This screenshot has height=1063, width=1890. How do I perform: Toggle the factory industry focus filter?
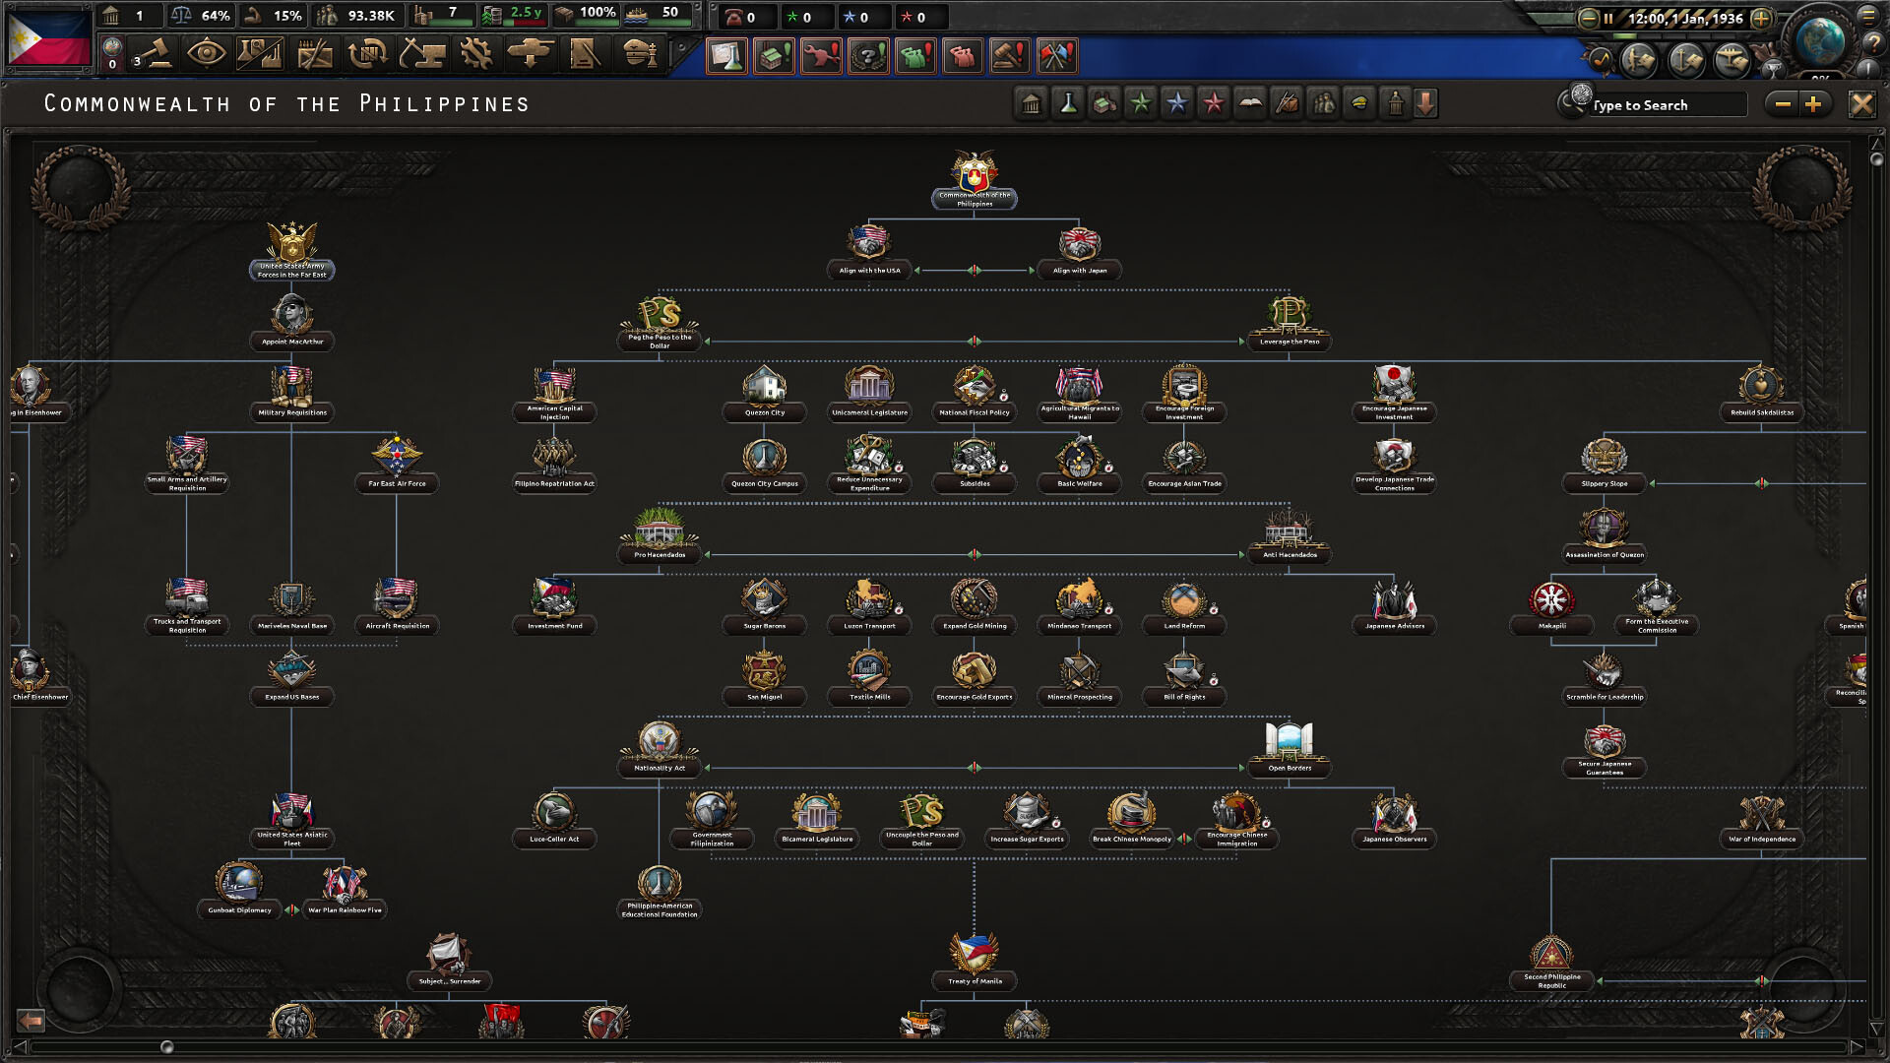(1104, 102)
